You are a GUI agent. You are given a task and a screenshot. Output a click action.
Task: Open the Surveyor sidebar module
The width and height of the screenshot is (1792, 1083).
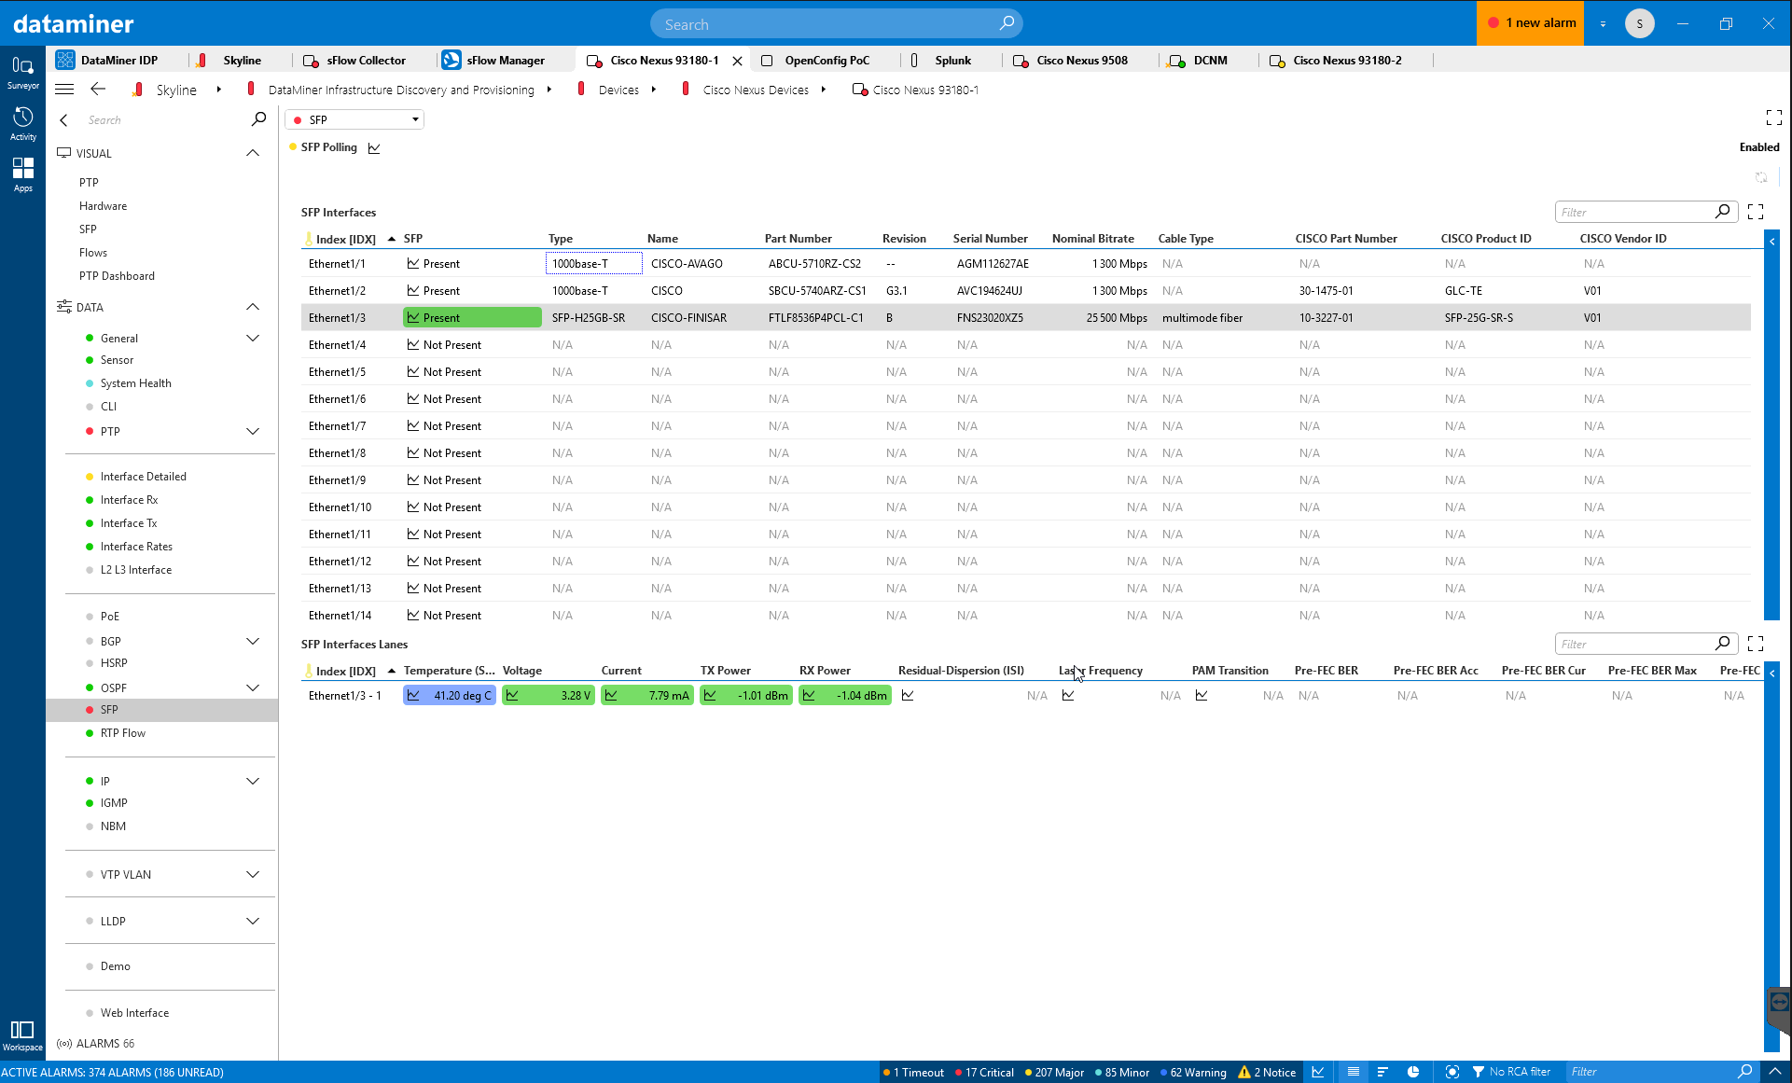tap(22, 72)
